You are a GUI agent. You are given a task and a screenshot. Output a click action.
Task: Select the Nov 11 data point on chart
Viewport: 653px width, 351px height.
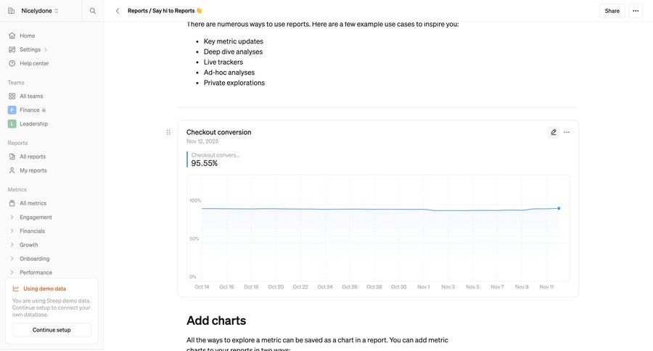coord(559,208)
